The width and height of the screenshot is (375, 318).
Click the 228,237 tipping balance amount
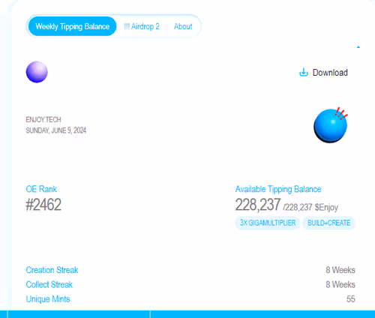click(x=258, y=205)
